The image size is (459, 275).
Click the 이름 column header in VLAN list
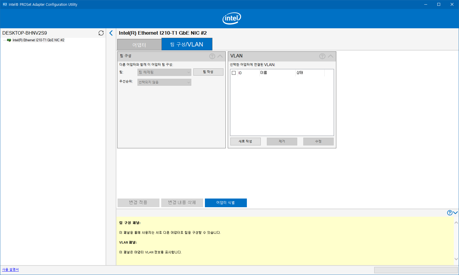277,73
